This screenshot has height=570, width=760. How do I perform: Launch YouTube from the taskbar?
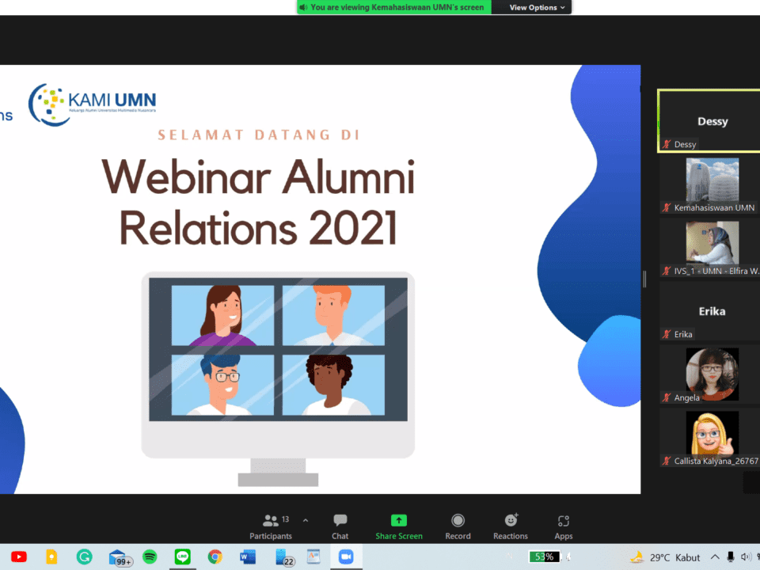pyautogui.click(x=19, y=557)
